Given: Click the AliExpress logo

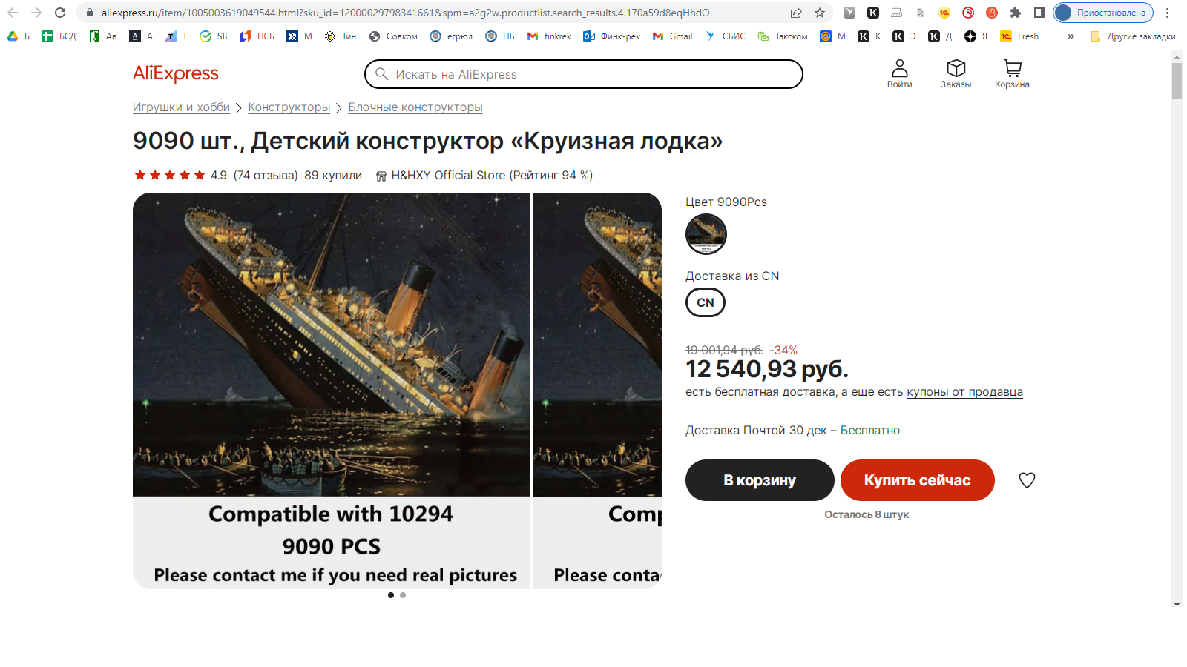Looking at the screenshot, I should coord(176,73).
